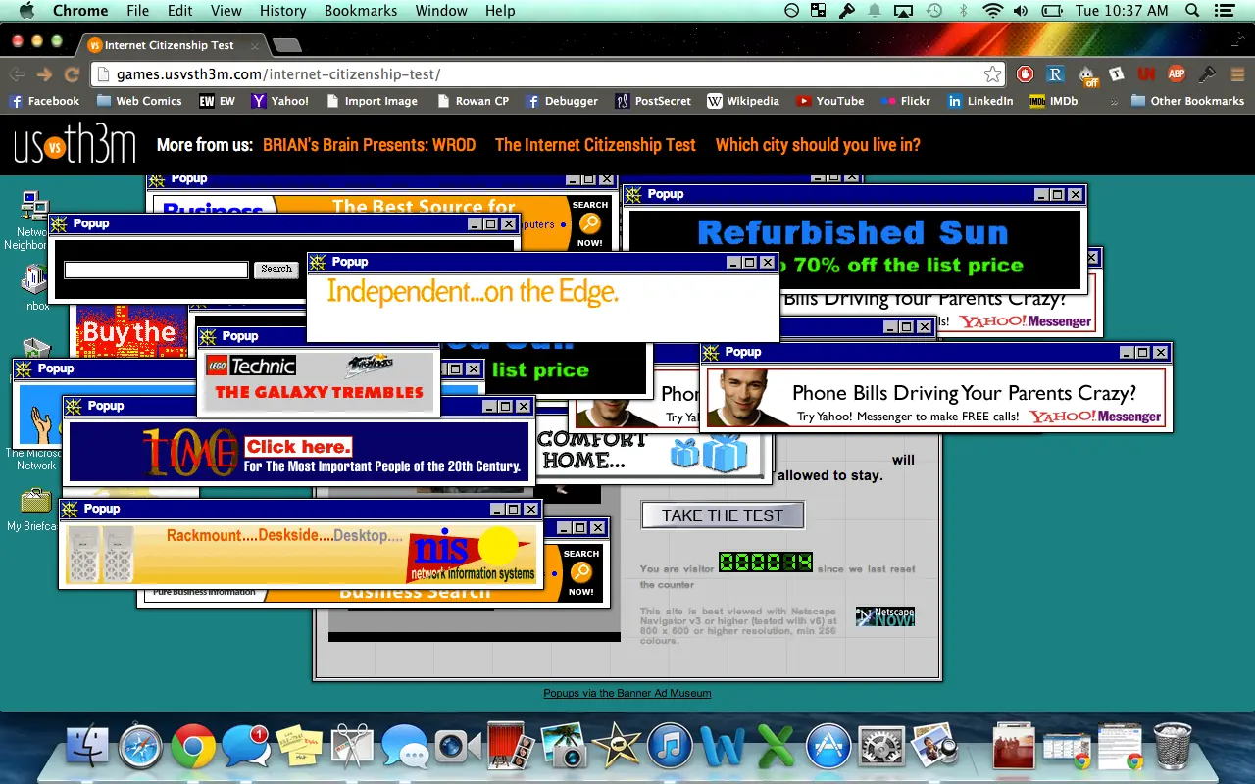The height and width of the screenshot is (784, 1255).
Task: Click the white T tile extension icon
Action: click(1116, 73)
